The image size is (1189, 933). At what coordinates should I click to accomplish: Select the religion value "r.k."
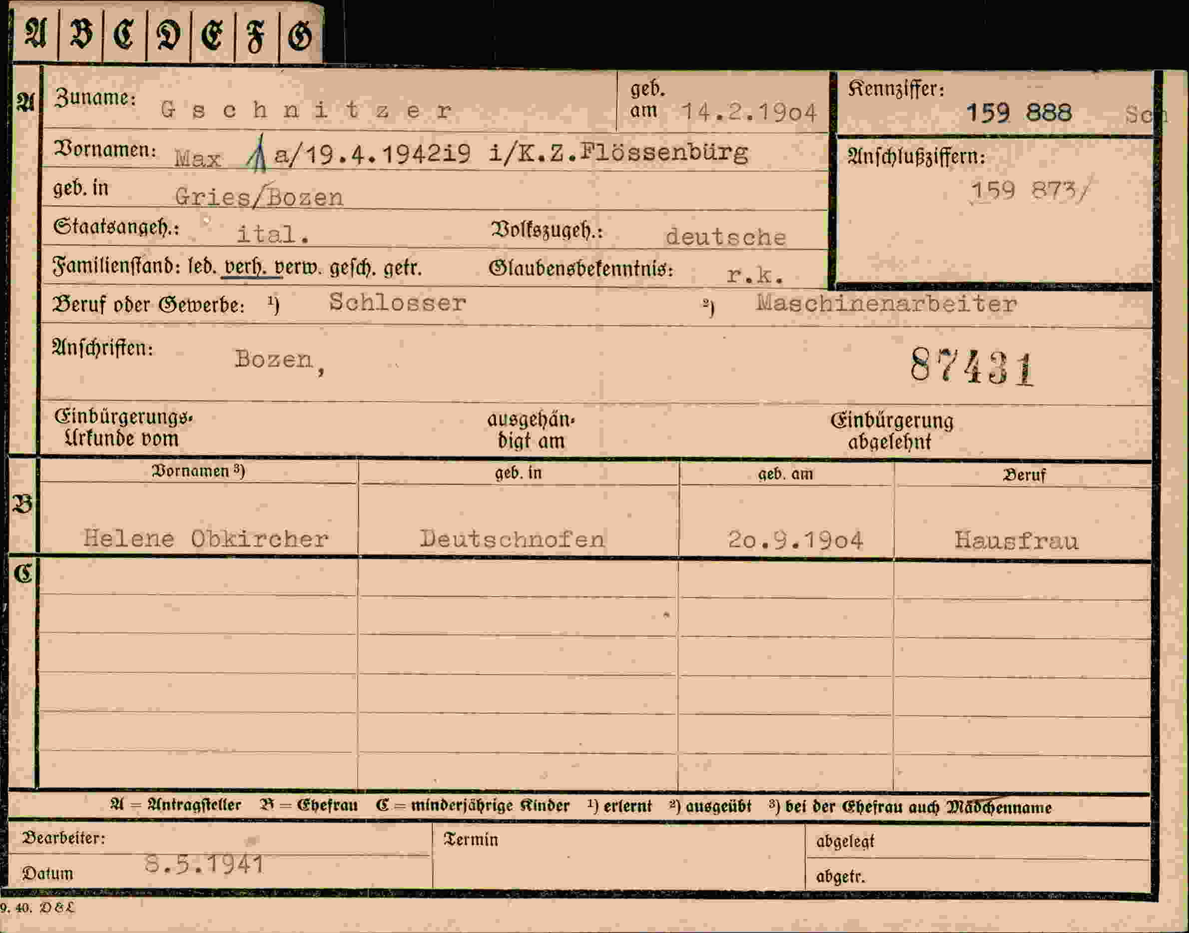tap(756, 275)
